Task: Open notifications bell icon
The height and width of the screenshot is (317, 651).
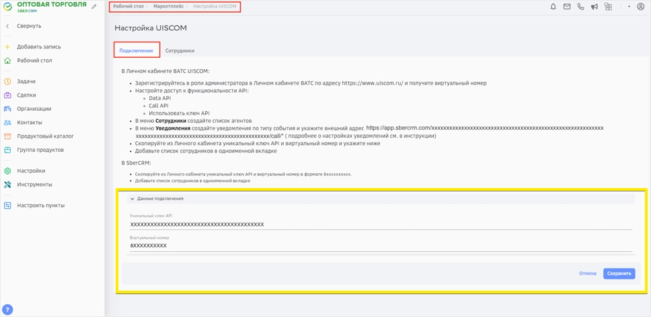Action: tap(553, 7)
